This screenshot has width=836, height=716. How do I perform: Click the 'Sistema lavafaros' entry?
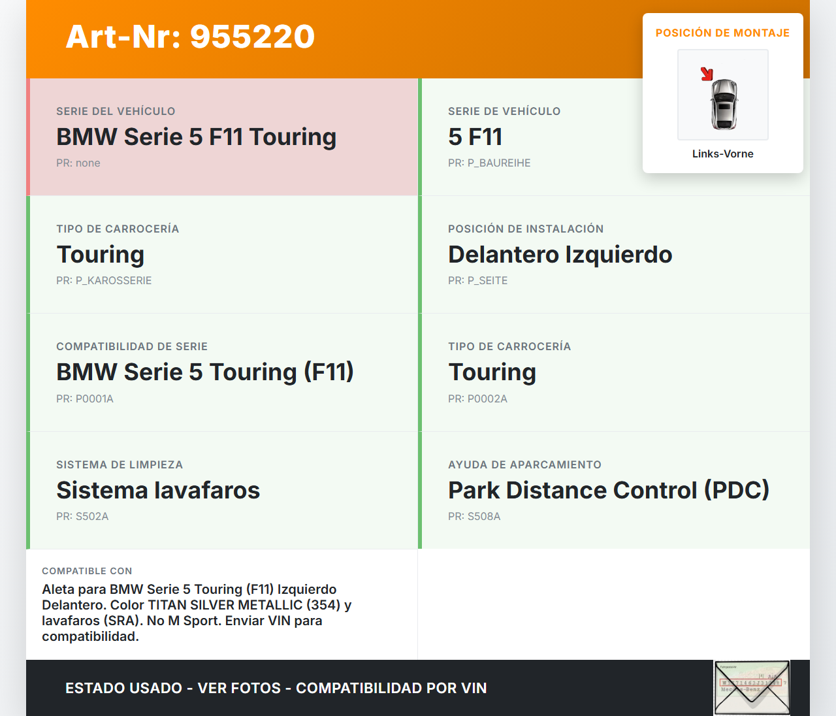(158, 490)
